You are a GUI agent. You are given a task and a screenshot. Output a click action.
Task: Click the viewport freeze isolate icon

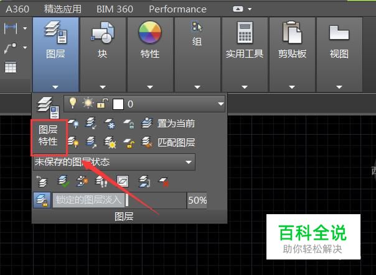(x=123, y=181)
